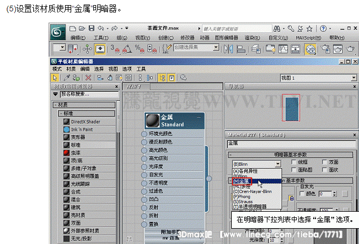Click the Undo arrow icon

point(101,28)
